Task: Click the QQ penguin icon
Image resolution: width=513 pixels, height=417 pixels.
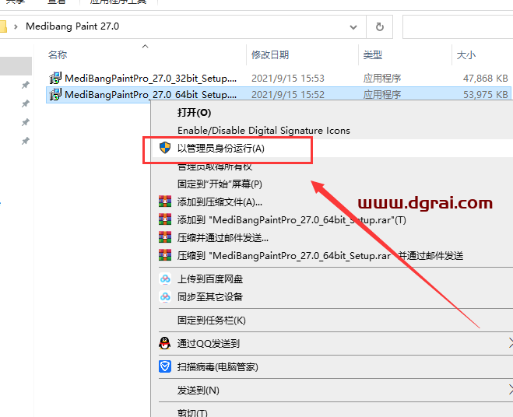Action: (164, 343)
